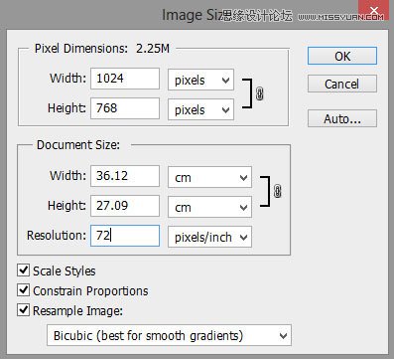
Task: Click the pixel dimensions chain link icon
Action: click(x=260, y=94)
